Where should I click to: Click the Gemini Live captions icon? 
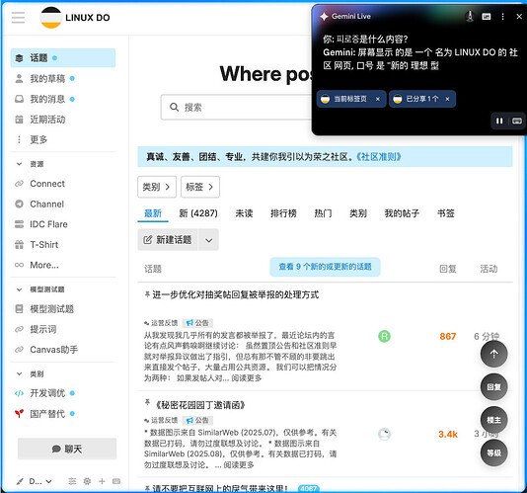(x=486, y=17)
